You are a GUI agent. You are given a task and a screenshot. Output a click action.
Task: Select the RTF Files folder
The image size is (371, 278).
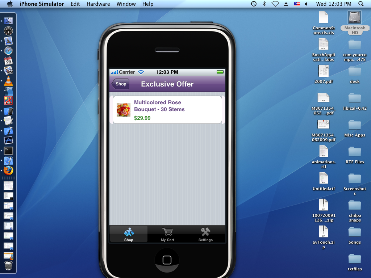(x=355, y=155)
